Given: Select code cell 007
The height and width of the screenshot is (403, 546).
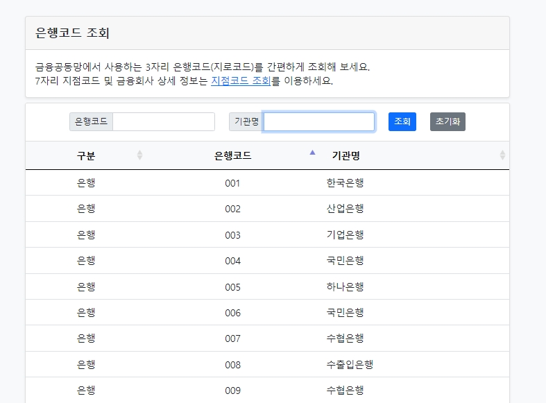Looking at the screenshot, I should [x=232, y=338].
